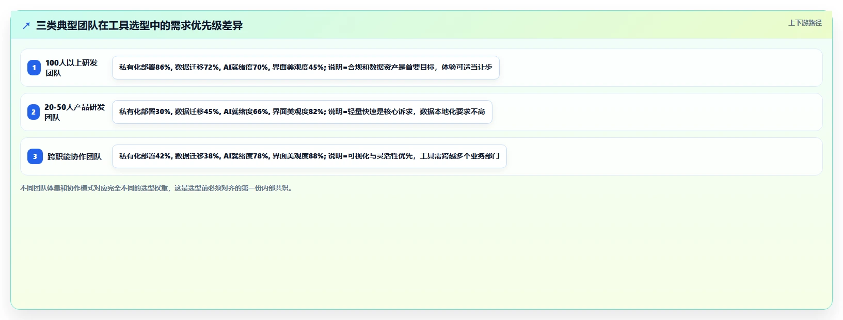
Task: Click the 上下游路径 label
Action: 805,23
